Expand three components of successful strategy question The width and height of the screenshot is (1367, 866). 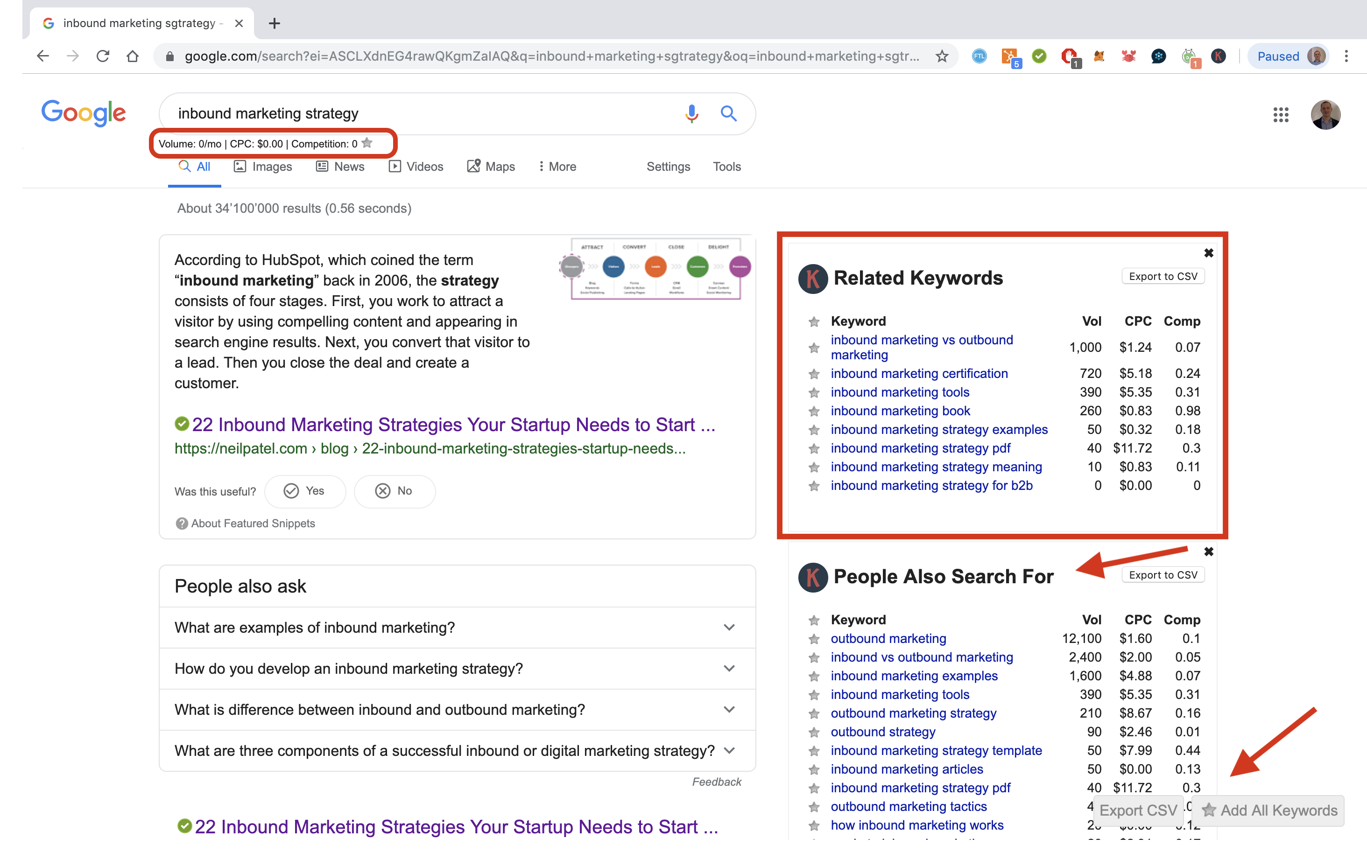pyautogui.click(x=457, y=750)
